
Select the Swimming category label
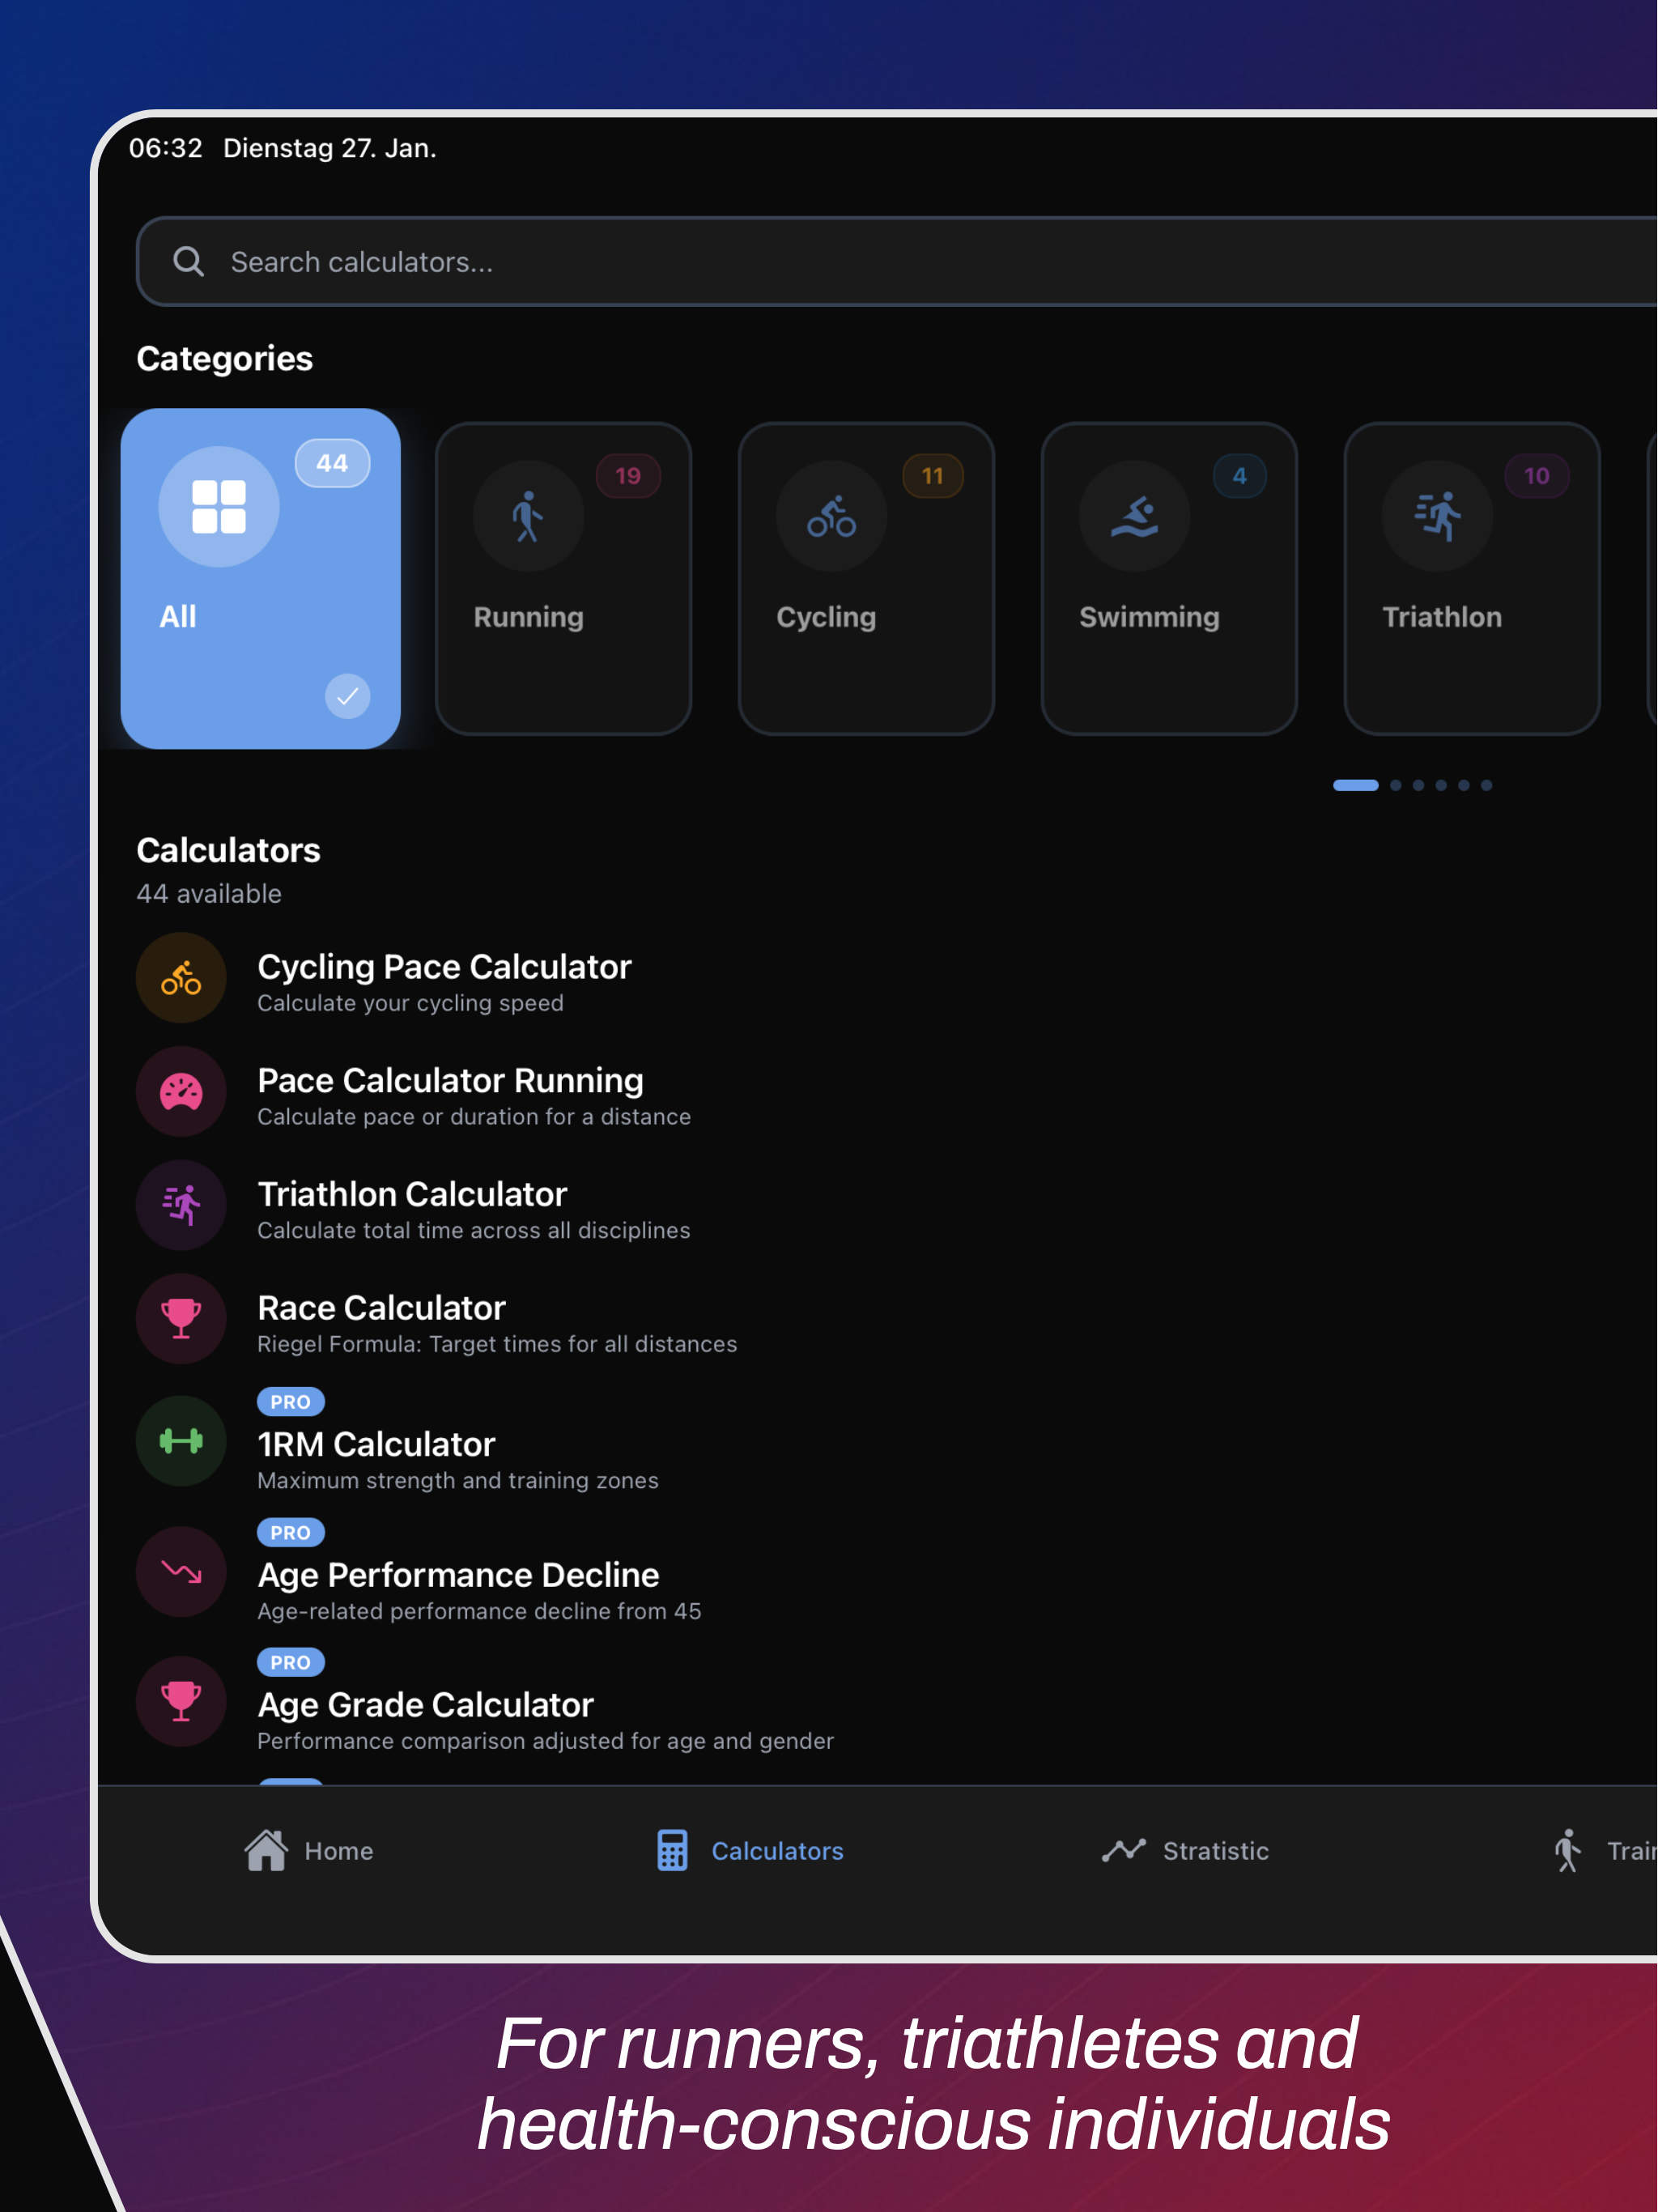tap(1149, 617)
